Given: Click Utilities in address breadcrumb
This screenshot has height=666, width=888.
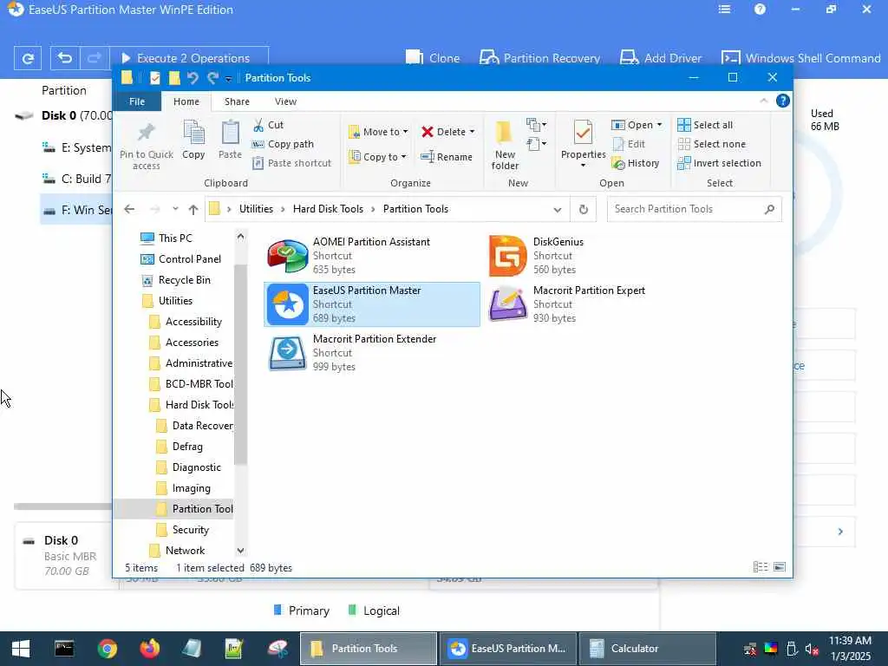Looking at the screenshot, I should (x=256, y=209).
